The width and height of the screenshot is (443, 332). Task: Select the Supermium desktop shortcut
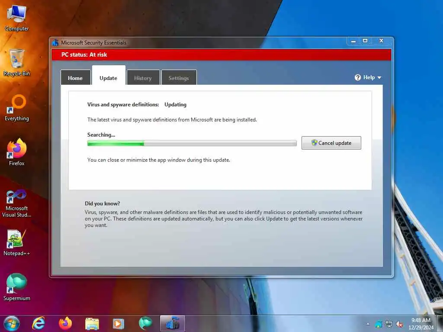17,287
